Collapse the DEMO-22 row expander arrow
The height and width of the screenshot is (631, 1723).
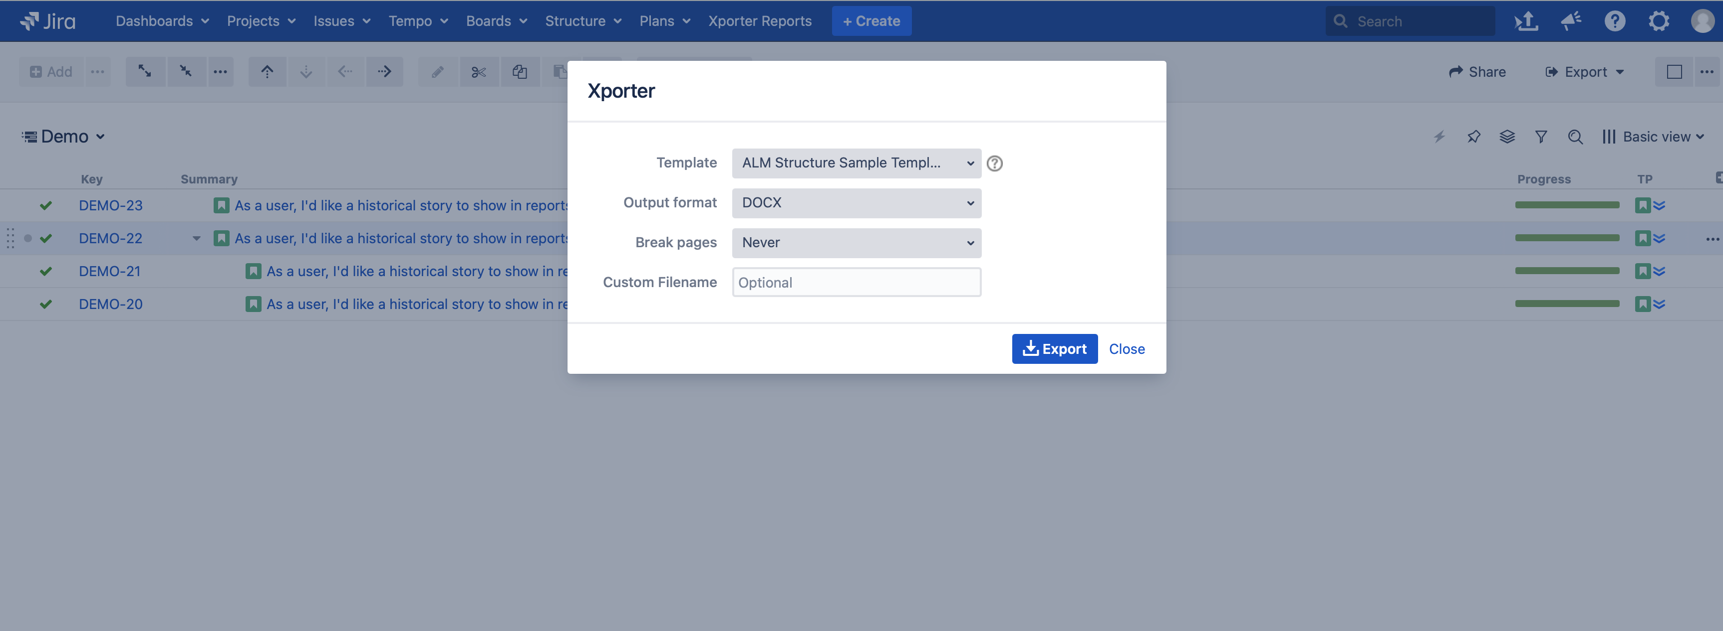pyautogui.click(x=197, y=238)
